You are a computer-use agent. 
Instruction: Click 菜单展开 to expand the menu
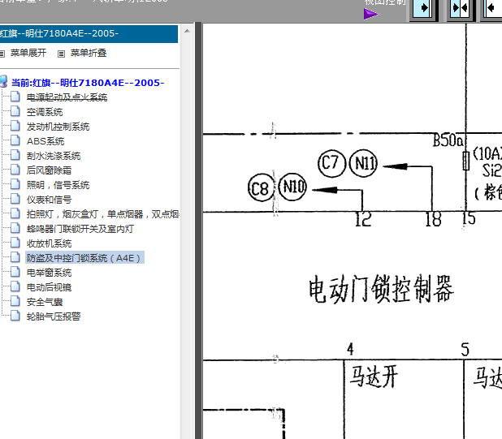coord(28,53)
